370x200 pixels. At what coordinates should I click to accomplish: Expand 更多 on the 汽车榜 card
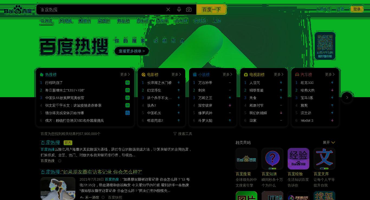pyautogui.click(x=330, y=74)
